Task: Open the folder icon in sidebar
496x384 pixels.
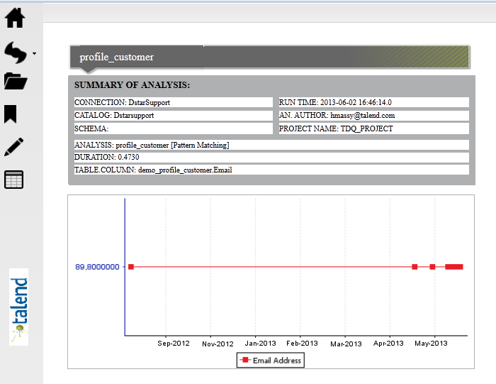Action: point(15,82)
